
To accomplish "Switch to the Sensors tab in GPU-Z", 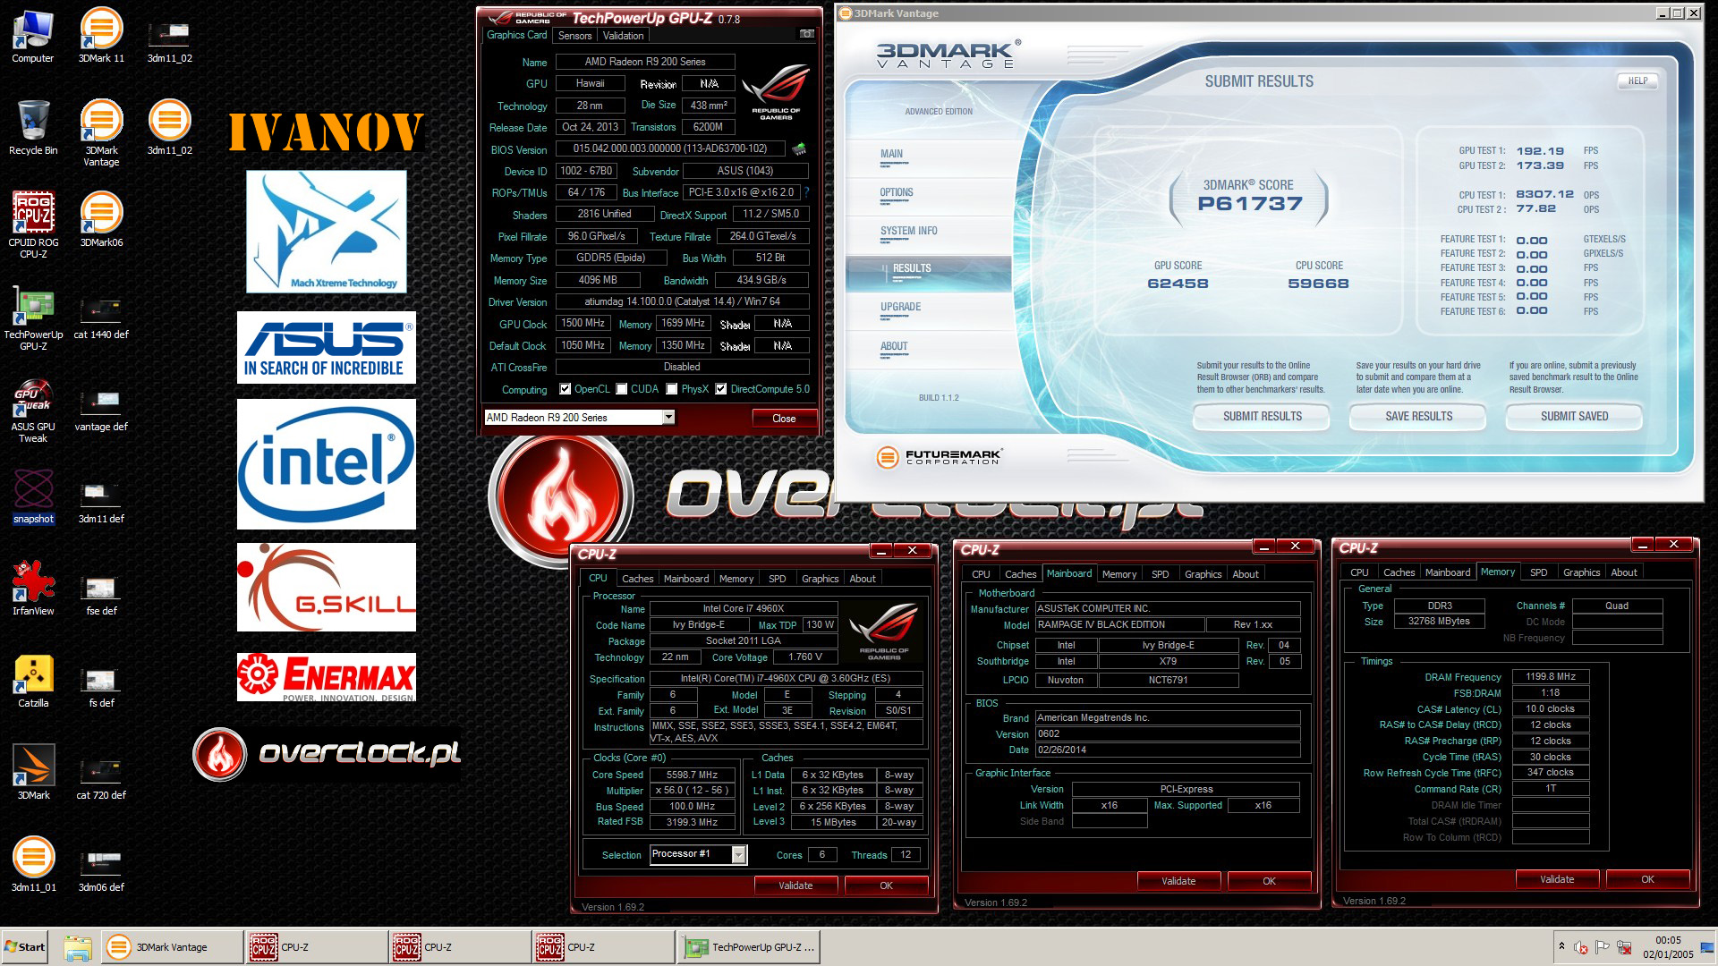I will click(x=574, y=36).
